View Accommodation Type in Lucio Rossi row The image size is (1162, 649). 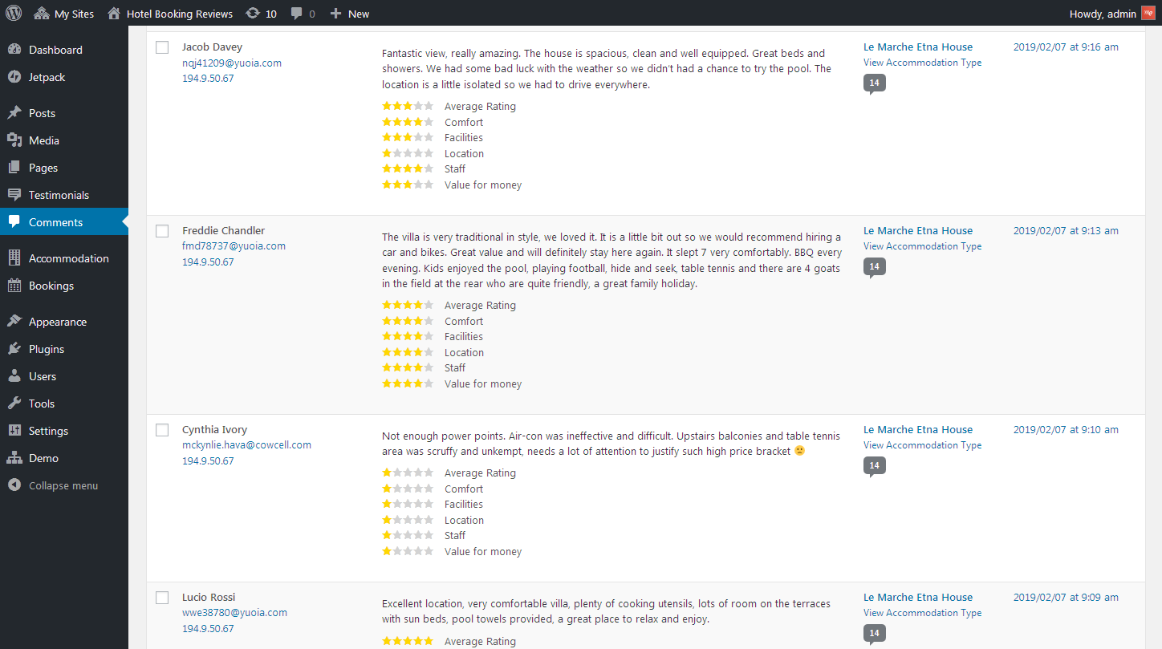[923, 613]
